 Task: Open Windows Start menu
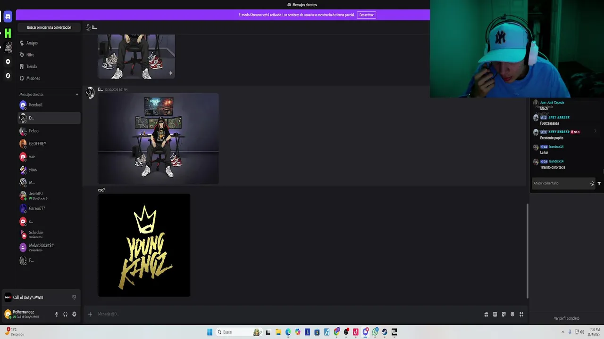210,332
